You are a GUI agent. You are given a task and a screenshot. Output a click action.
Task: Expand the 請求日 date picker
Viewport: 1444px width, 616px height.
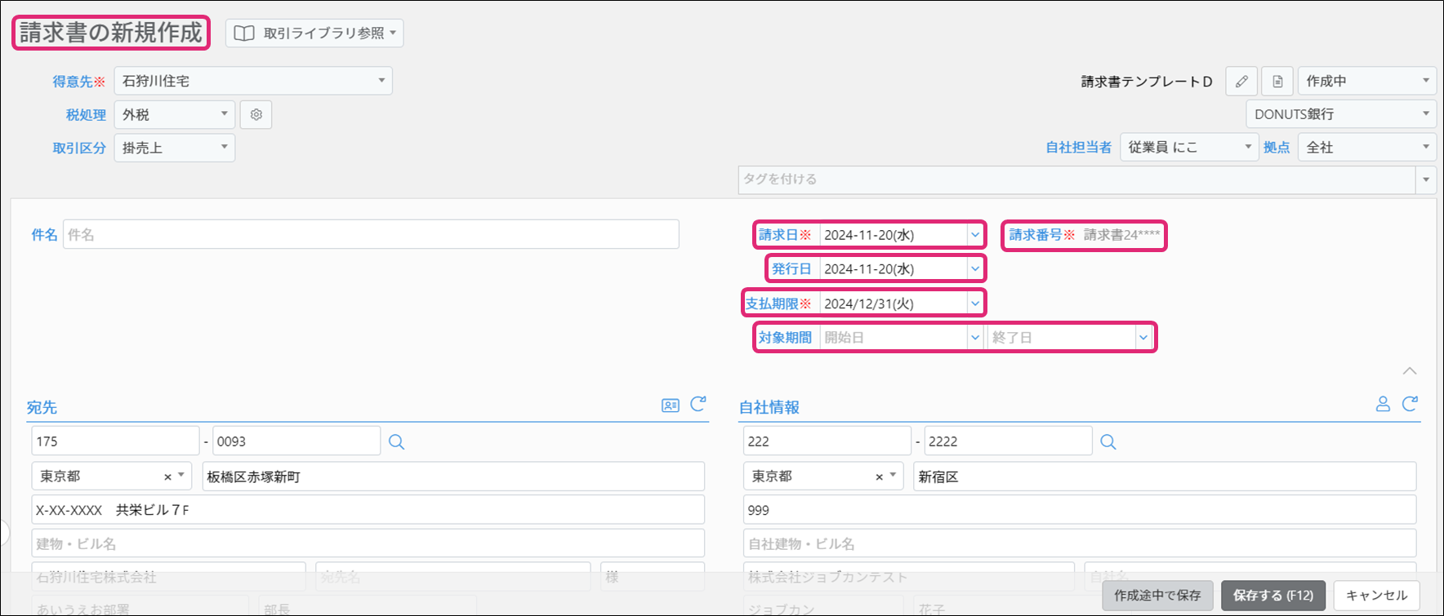coord(974,235)
